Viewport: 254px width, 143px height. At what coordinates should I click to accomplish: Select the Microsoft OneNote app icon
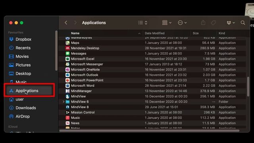(67, 70)
